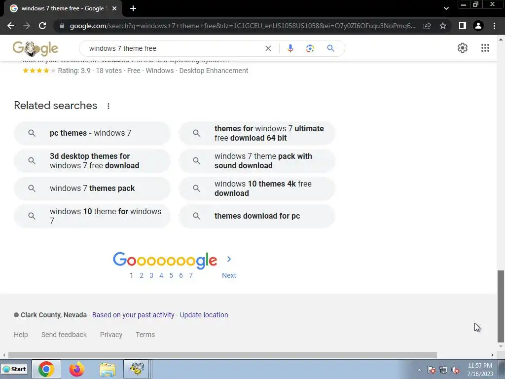
Task: Click the 'Clark County, Nevada' location text
Action: click(x=54, y=315)
